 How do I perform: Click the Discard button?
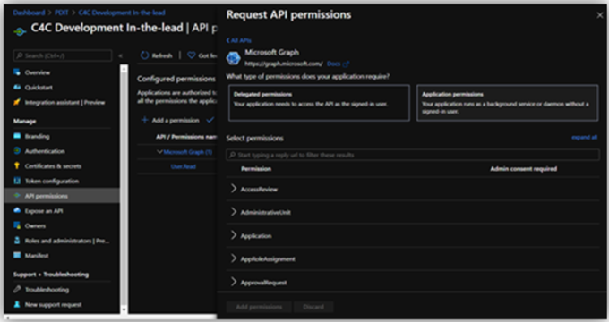(x=313, y=307)
